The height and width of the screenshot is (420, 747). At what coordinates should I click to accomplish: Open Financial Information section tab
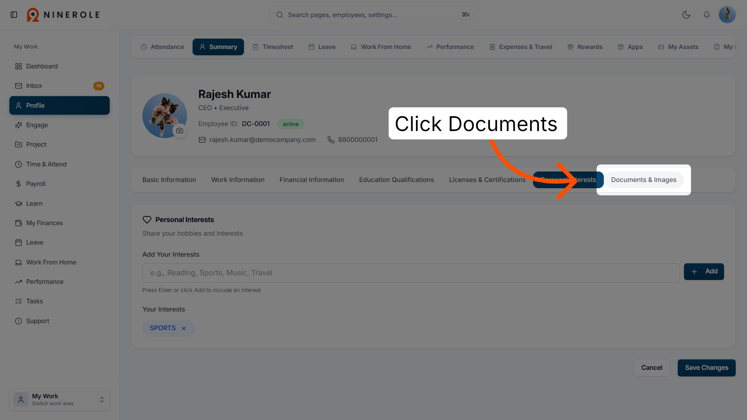click(x=312, y=180)
